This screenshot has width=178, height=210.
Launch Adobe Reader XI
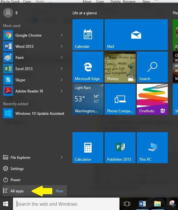pyautogui.click(x=35, y=91)
